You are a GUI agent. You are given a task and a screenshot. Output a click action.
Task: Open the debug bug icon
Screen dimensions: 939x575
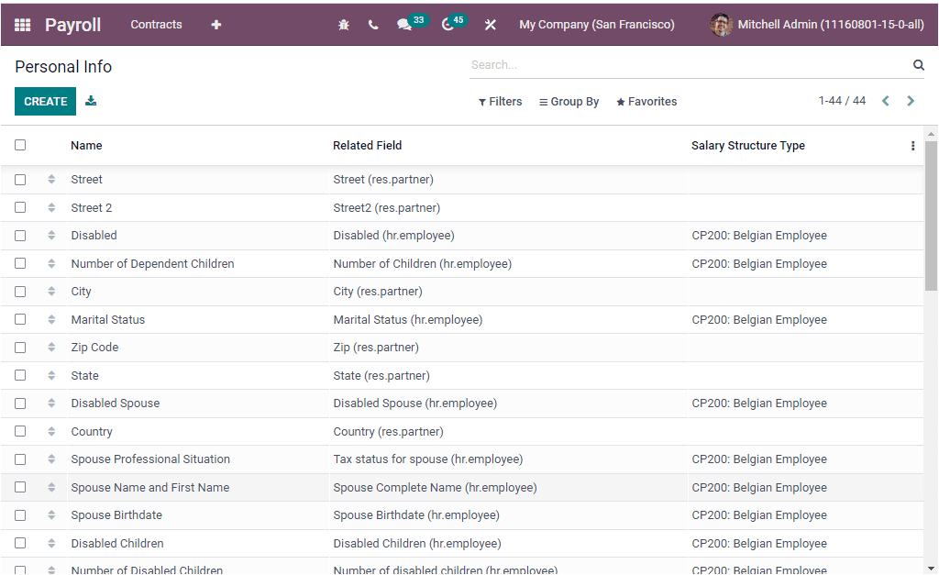343,25
